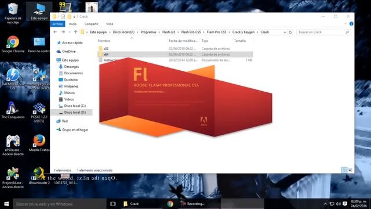Viewport: 371px width, 209px height.
Task: Launch Mozilla Firefox from the desktop
Action: click(39, 143)
